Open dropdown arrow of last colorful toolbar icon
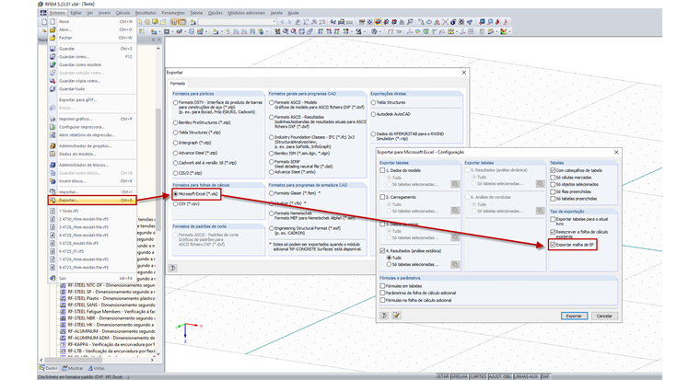 click(509, 31)
